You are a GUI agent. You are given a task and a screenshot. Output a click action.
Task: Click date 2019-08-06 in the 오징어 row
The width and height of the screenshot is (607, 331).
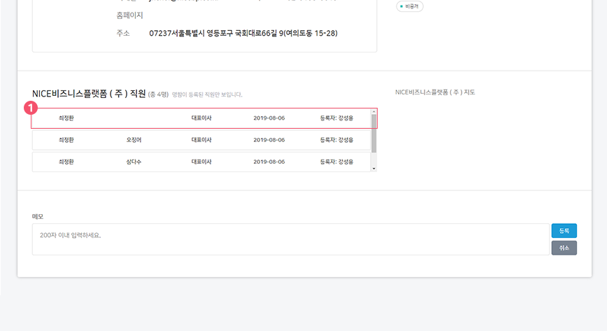[x=269, y=140]
